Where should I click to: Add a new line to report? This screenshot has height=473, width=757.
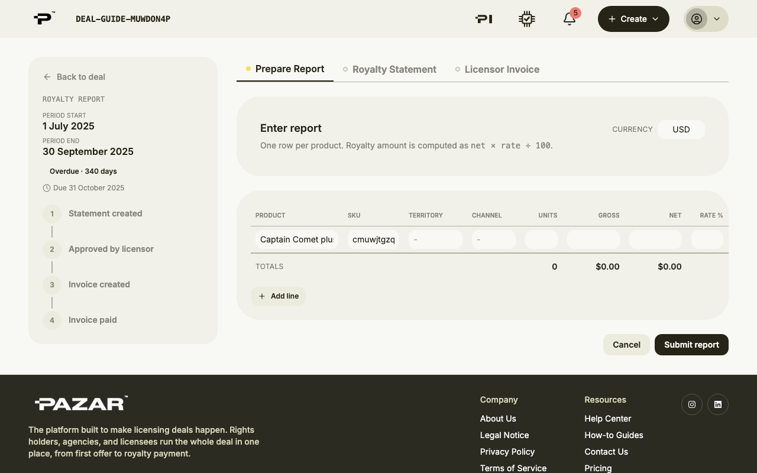(279, 296)
